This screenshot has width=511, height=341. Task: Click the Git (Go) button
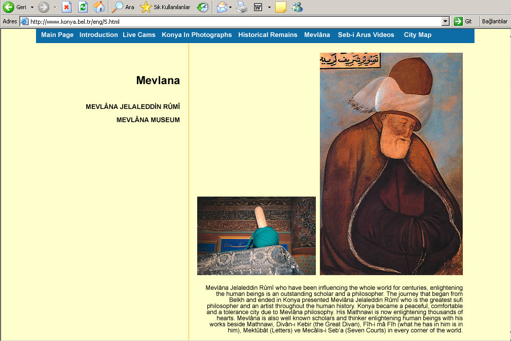(x=463, y=21)
